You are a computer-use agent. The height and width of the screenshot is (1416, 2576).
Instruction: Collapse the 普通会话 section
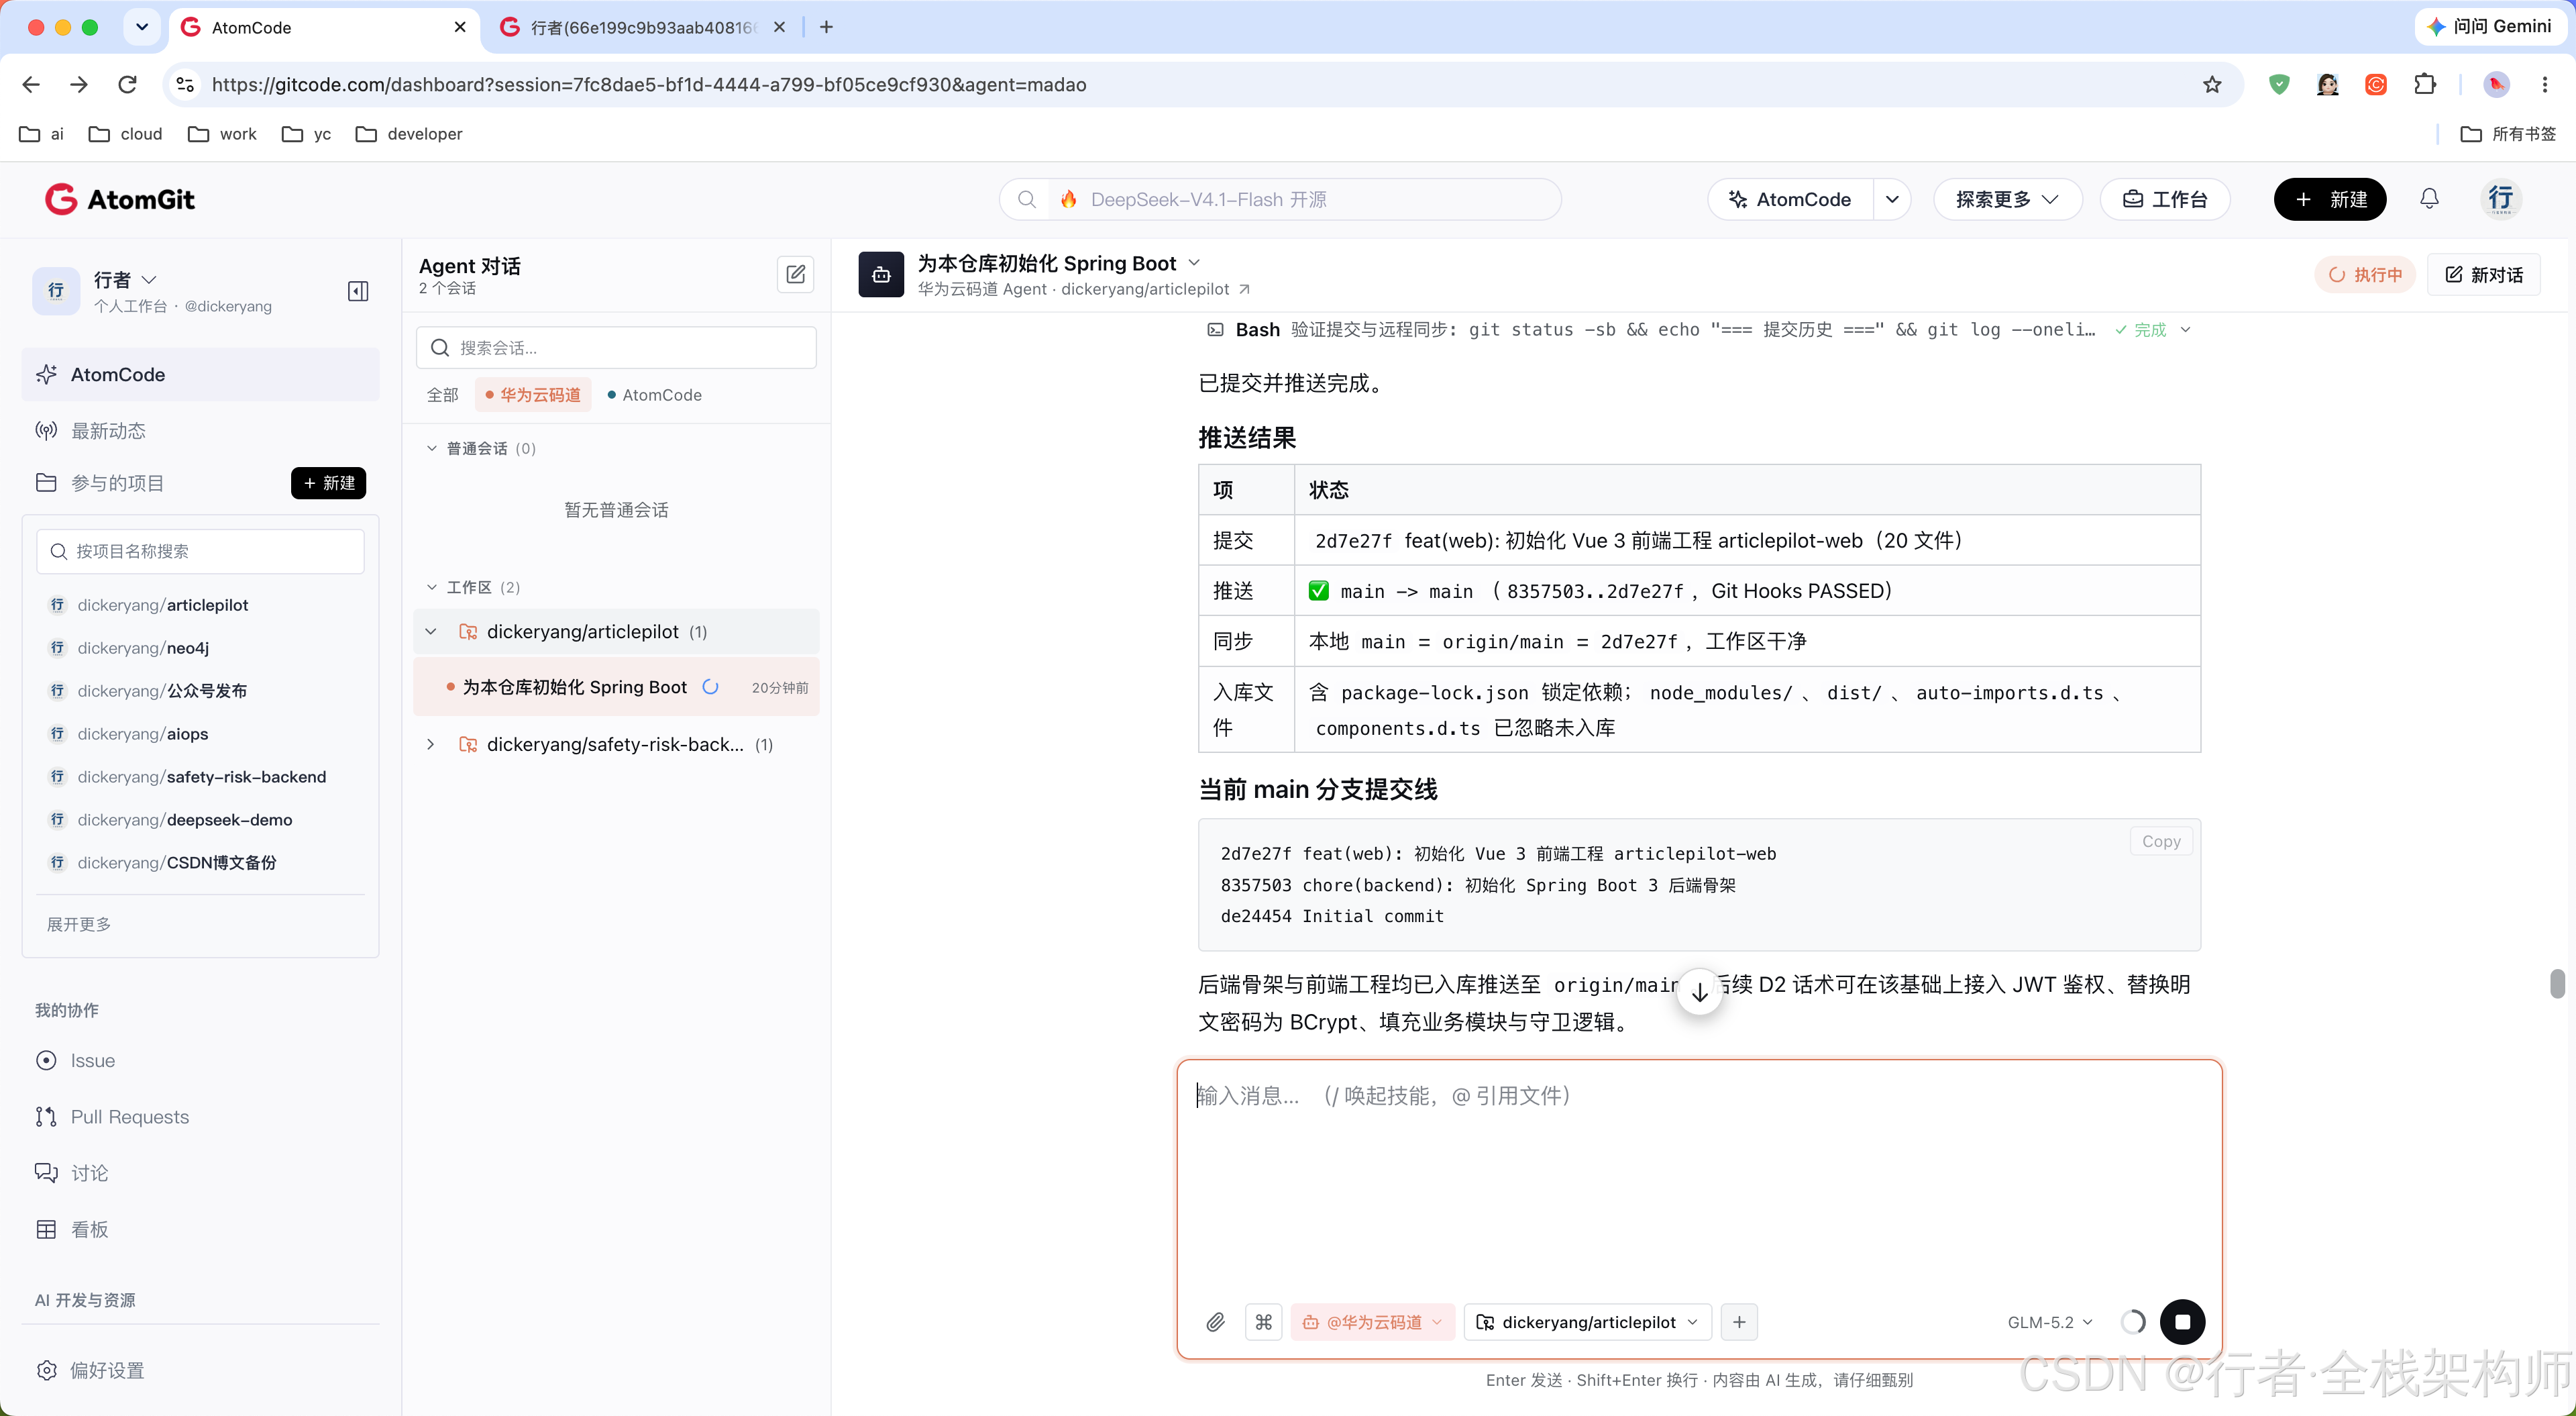coord(432,448)
